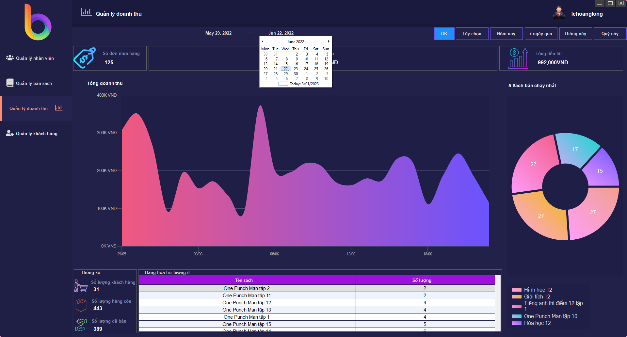Image resolution: width=627 pixels, height=337 pixels.
Task: Click the lehoanglong user avatar
Action: point(559,13)
